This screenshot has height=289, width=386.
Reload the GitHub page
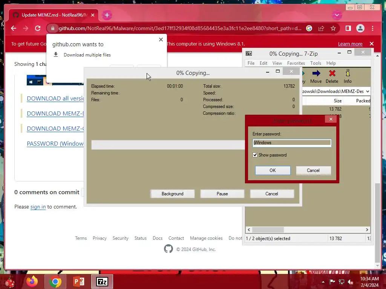coord(38,28)
